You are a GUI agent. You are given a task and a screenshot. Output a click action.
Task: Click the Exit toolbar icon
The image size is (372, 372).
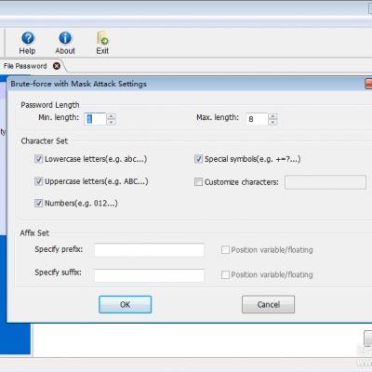(x=102, y=38)
